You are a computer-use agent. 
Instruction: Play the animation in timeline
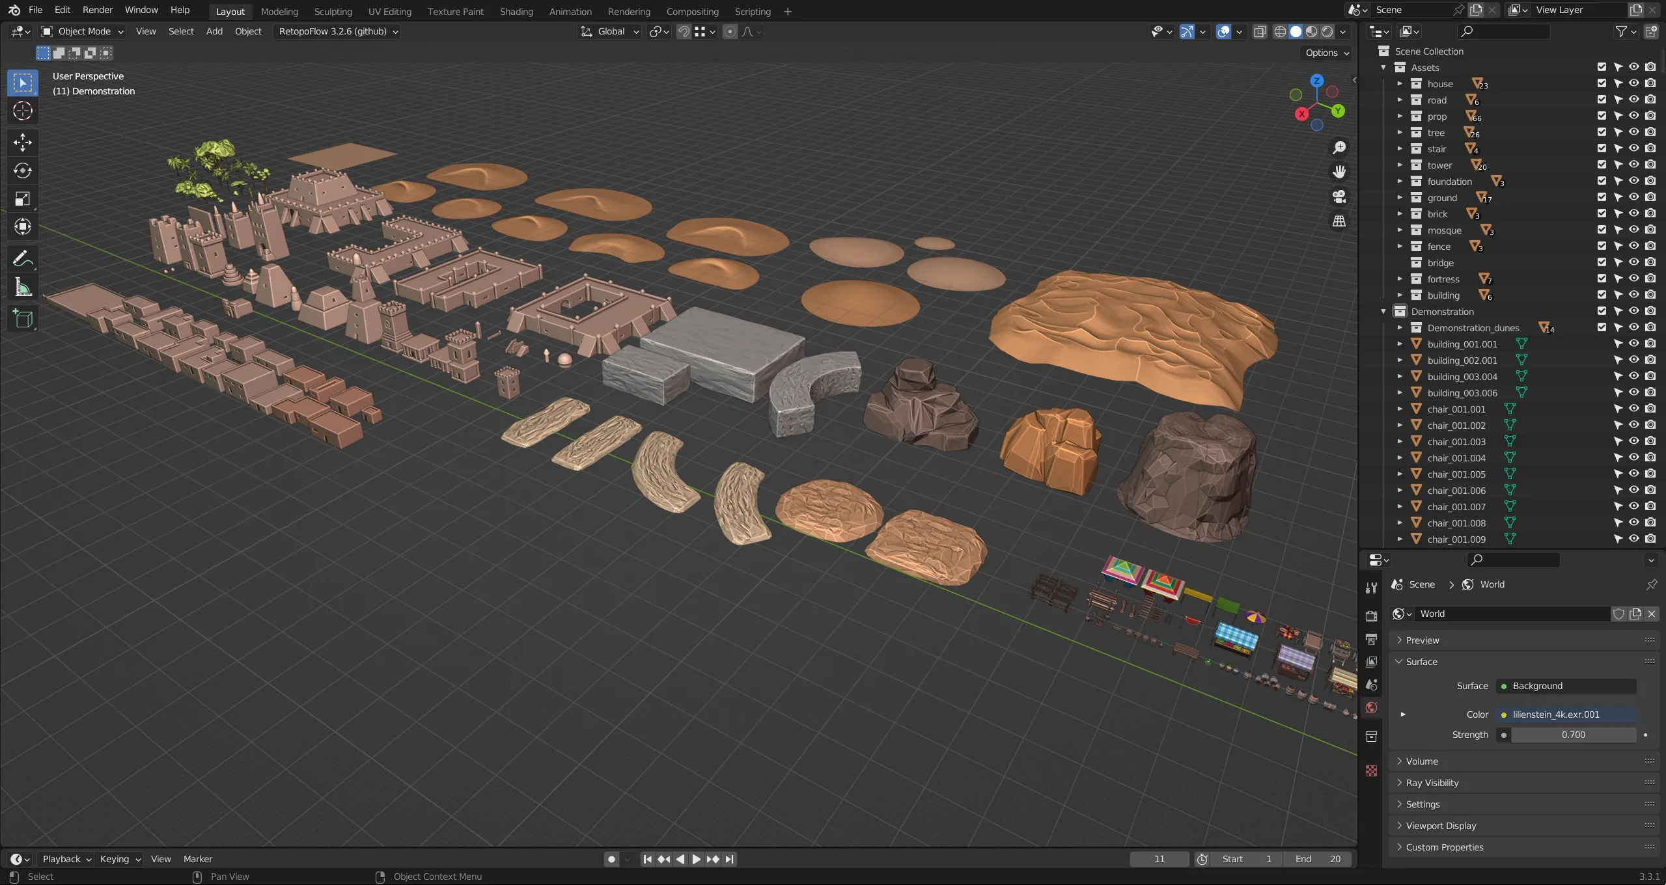tap(696, 859)
